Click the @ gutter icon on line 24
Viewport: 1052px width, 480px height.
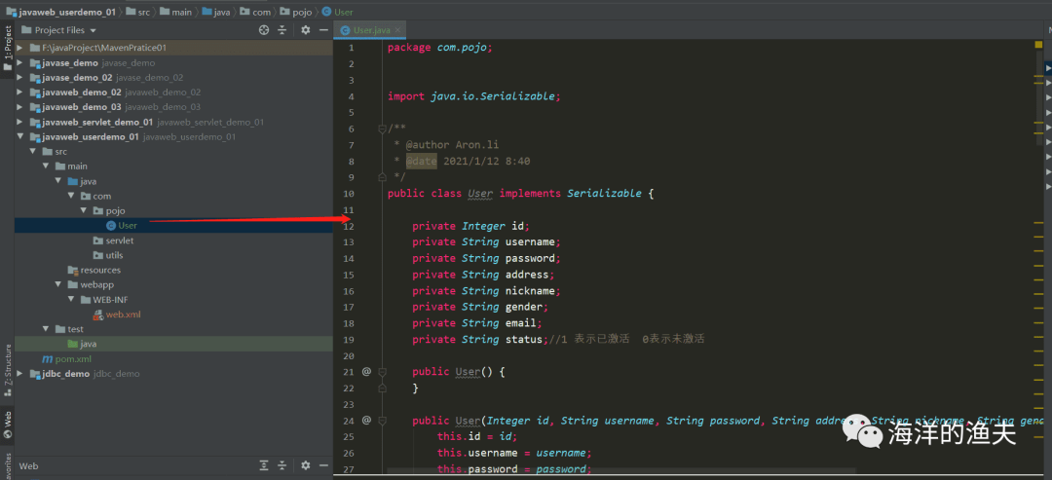point(366,421)
